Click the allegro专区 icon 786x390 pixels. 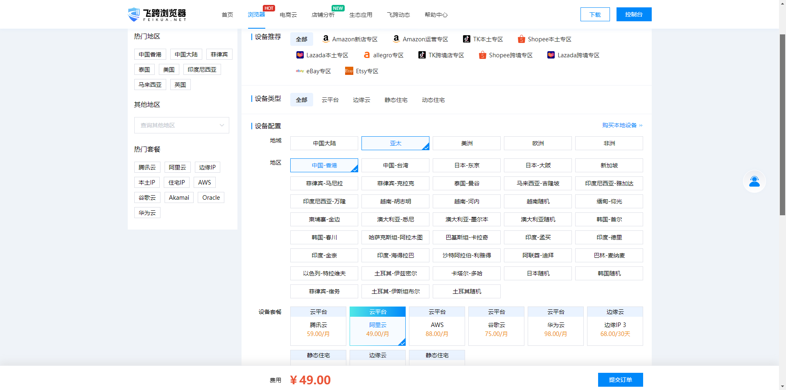coord(367,55)
